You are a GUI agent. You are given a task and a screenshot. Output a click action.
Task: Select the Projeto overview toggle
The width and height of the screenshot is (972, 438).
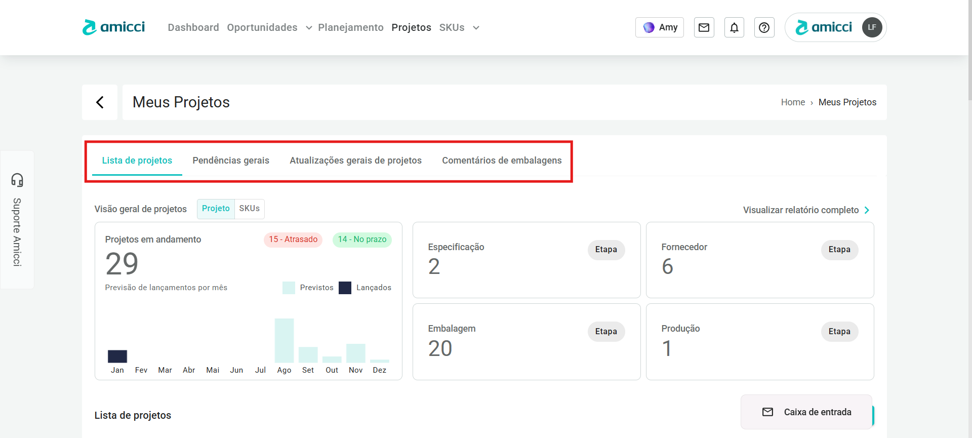pyautogui.click(x=216, y=209)
